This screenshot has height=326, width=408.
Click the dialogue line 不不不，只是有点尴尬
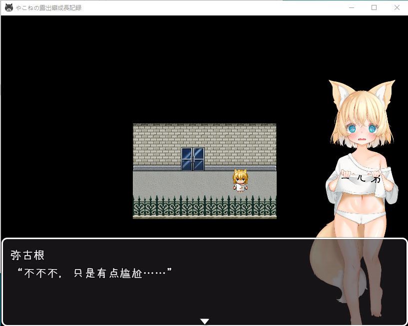94,273
